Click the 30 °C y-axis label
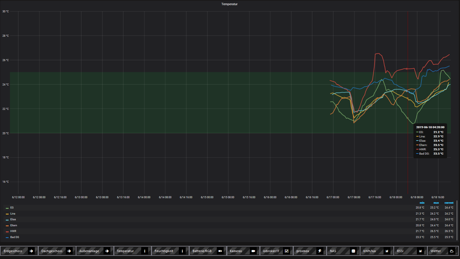 (6, 11)
